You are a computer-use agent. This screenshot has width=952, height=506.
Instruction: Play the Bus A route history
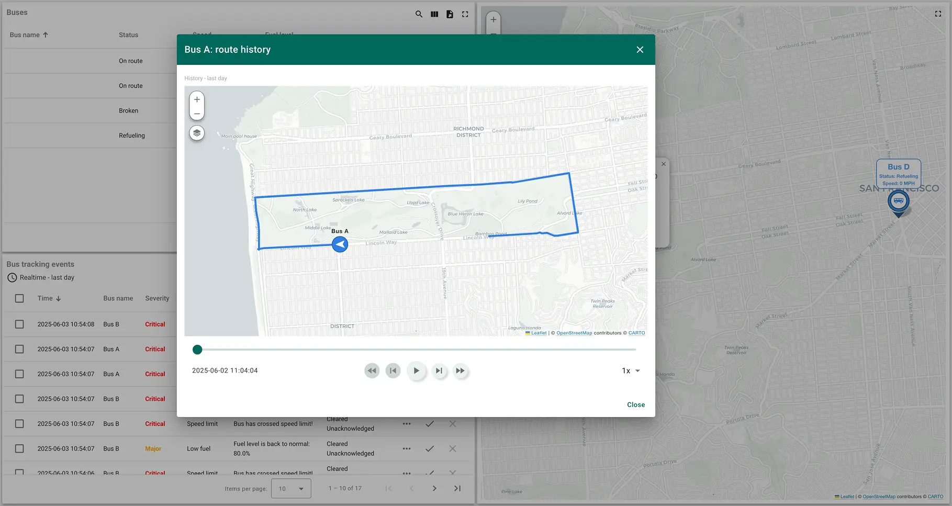(416, 370)
